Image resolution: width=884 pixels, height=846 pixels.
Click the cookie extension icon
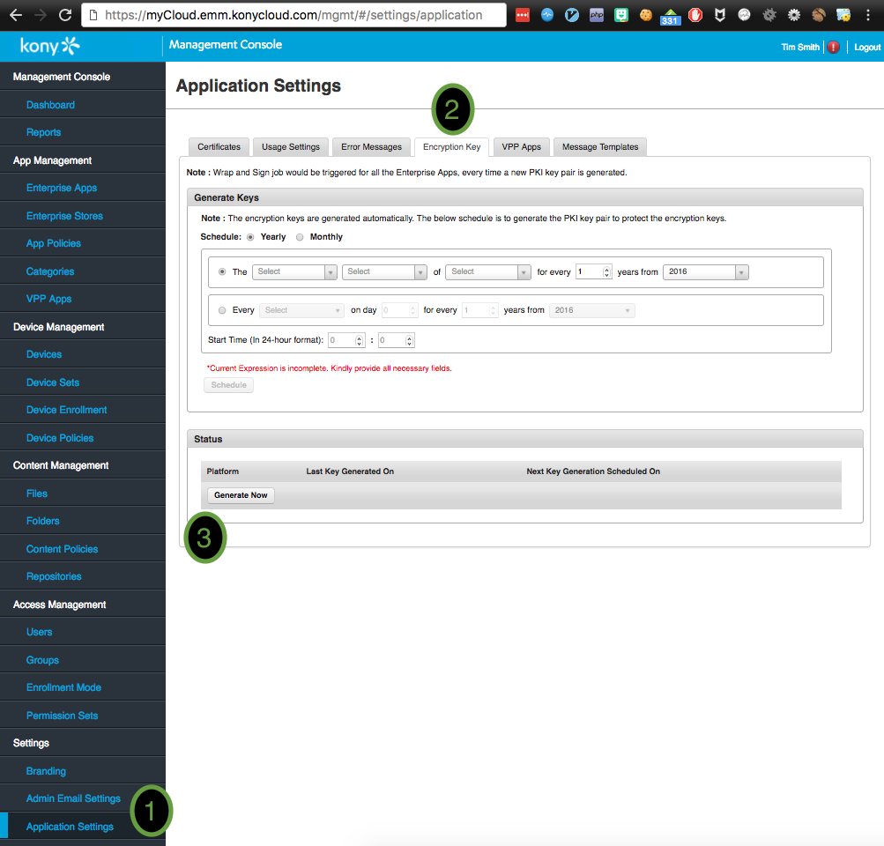[x=645, y=15]
